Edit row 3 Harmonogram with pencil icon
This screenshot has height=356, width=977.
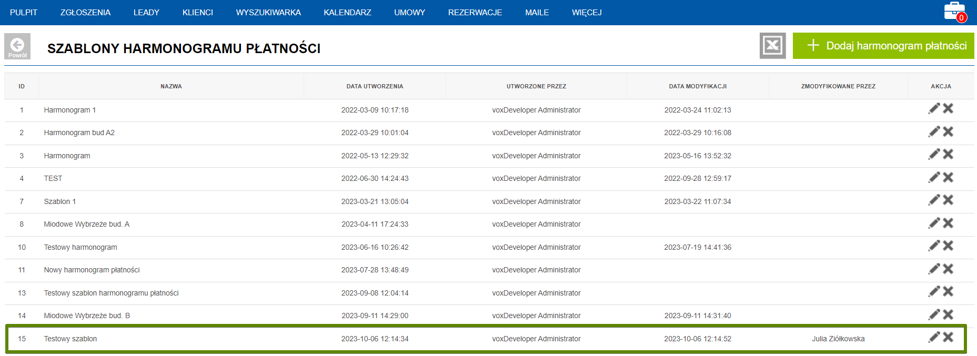[934, 154]
